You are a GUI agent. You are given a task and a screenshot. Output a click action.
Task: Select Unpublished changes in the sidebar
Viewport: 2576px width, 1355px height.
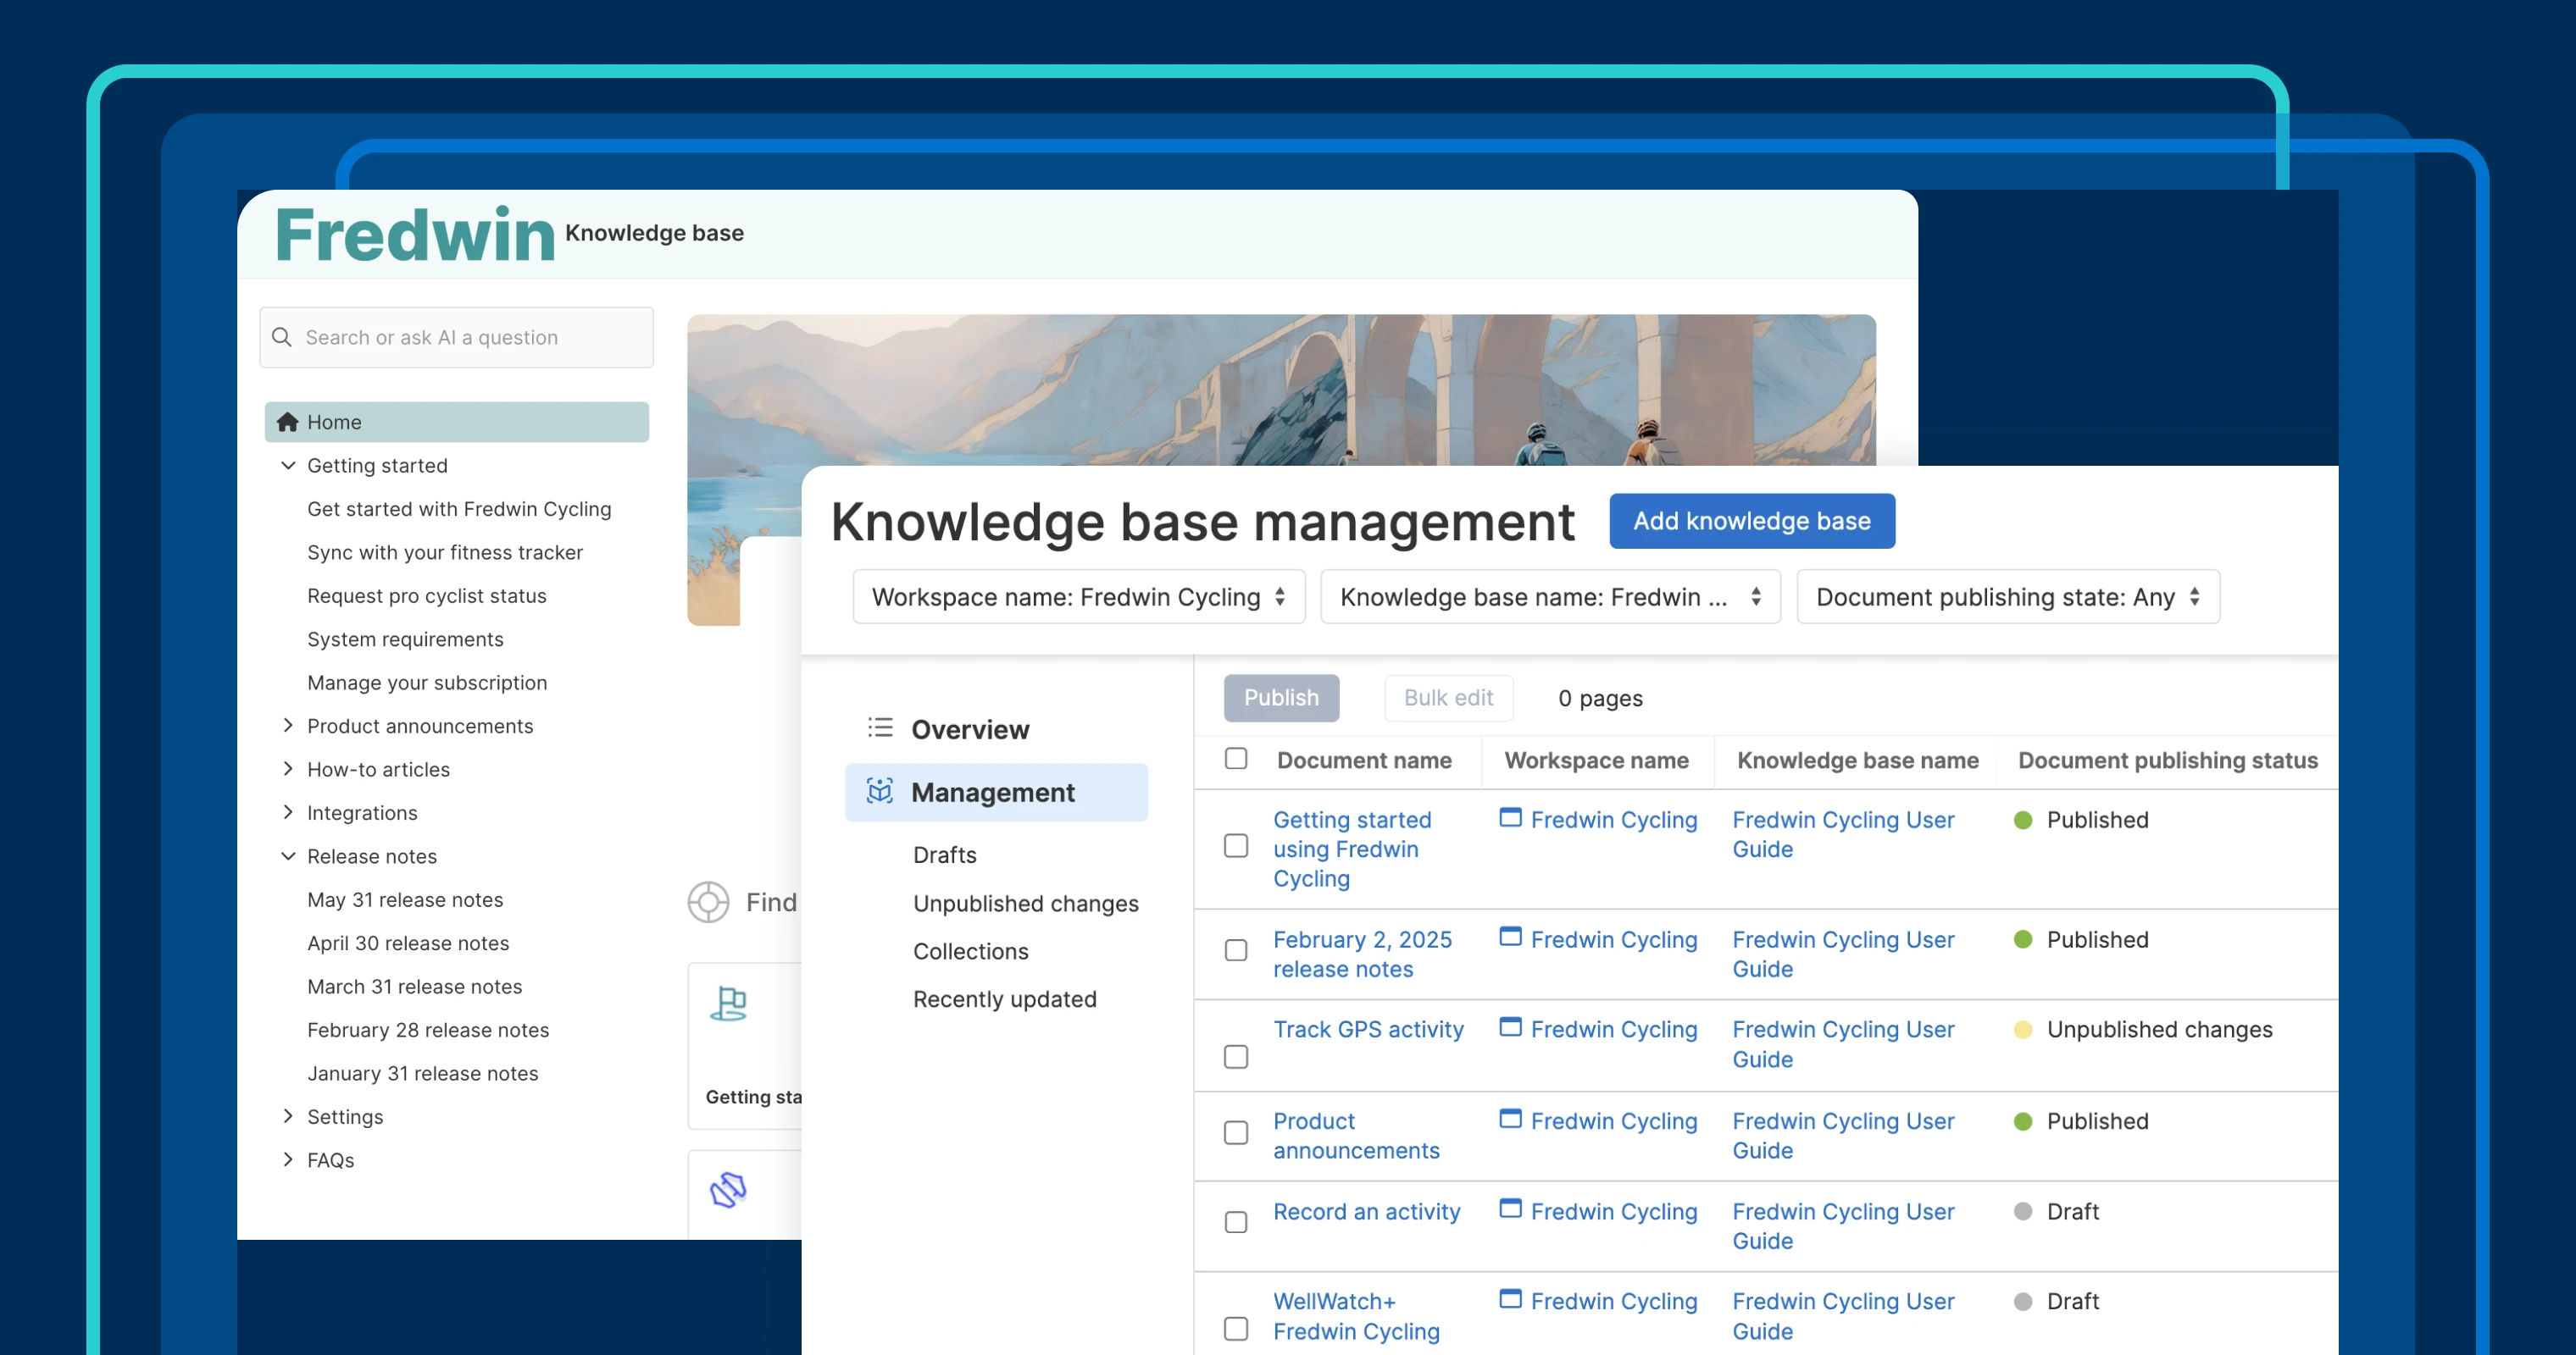[x=1025, y=902]
